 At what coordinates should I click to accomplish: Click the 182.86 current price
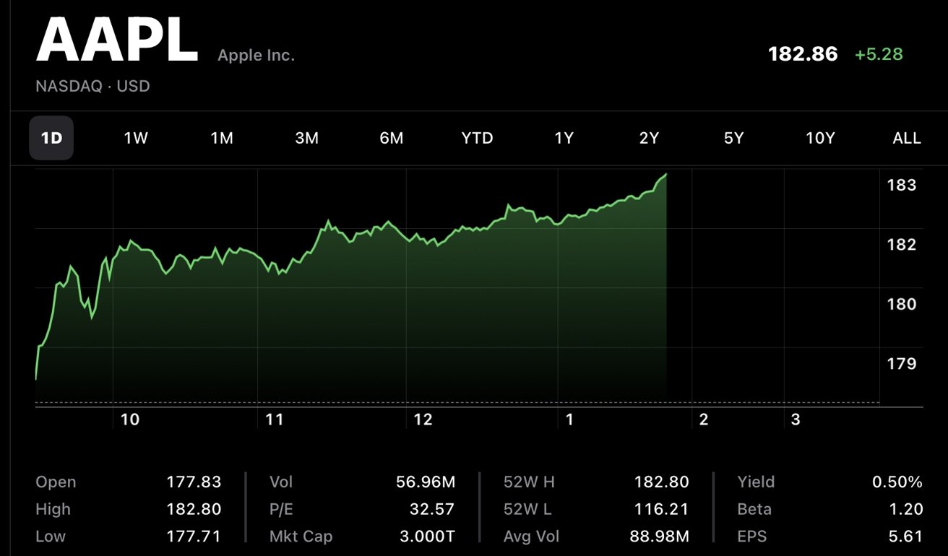click(803, 54)
